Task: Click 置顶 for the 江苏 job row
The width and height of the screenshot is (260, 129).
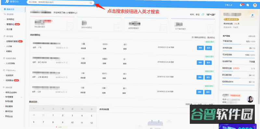Action: 208,92
